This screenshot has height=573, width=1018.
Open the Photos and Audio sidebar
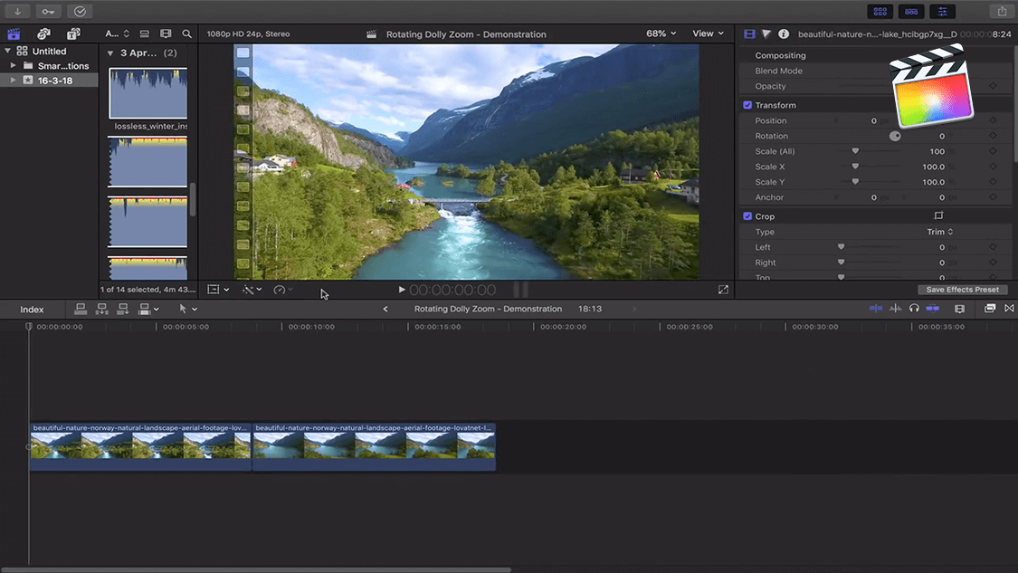(43, 33)
